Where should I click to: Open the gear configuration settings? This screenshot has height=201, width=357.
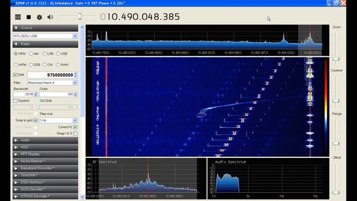[40, 17]
